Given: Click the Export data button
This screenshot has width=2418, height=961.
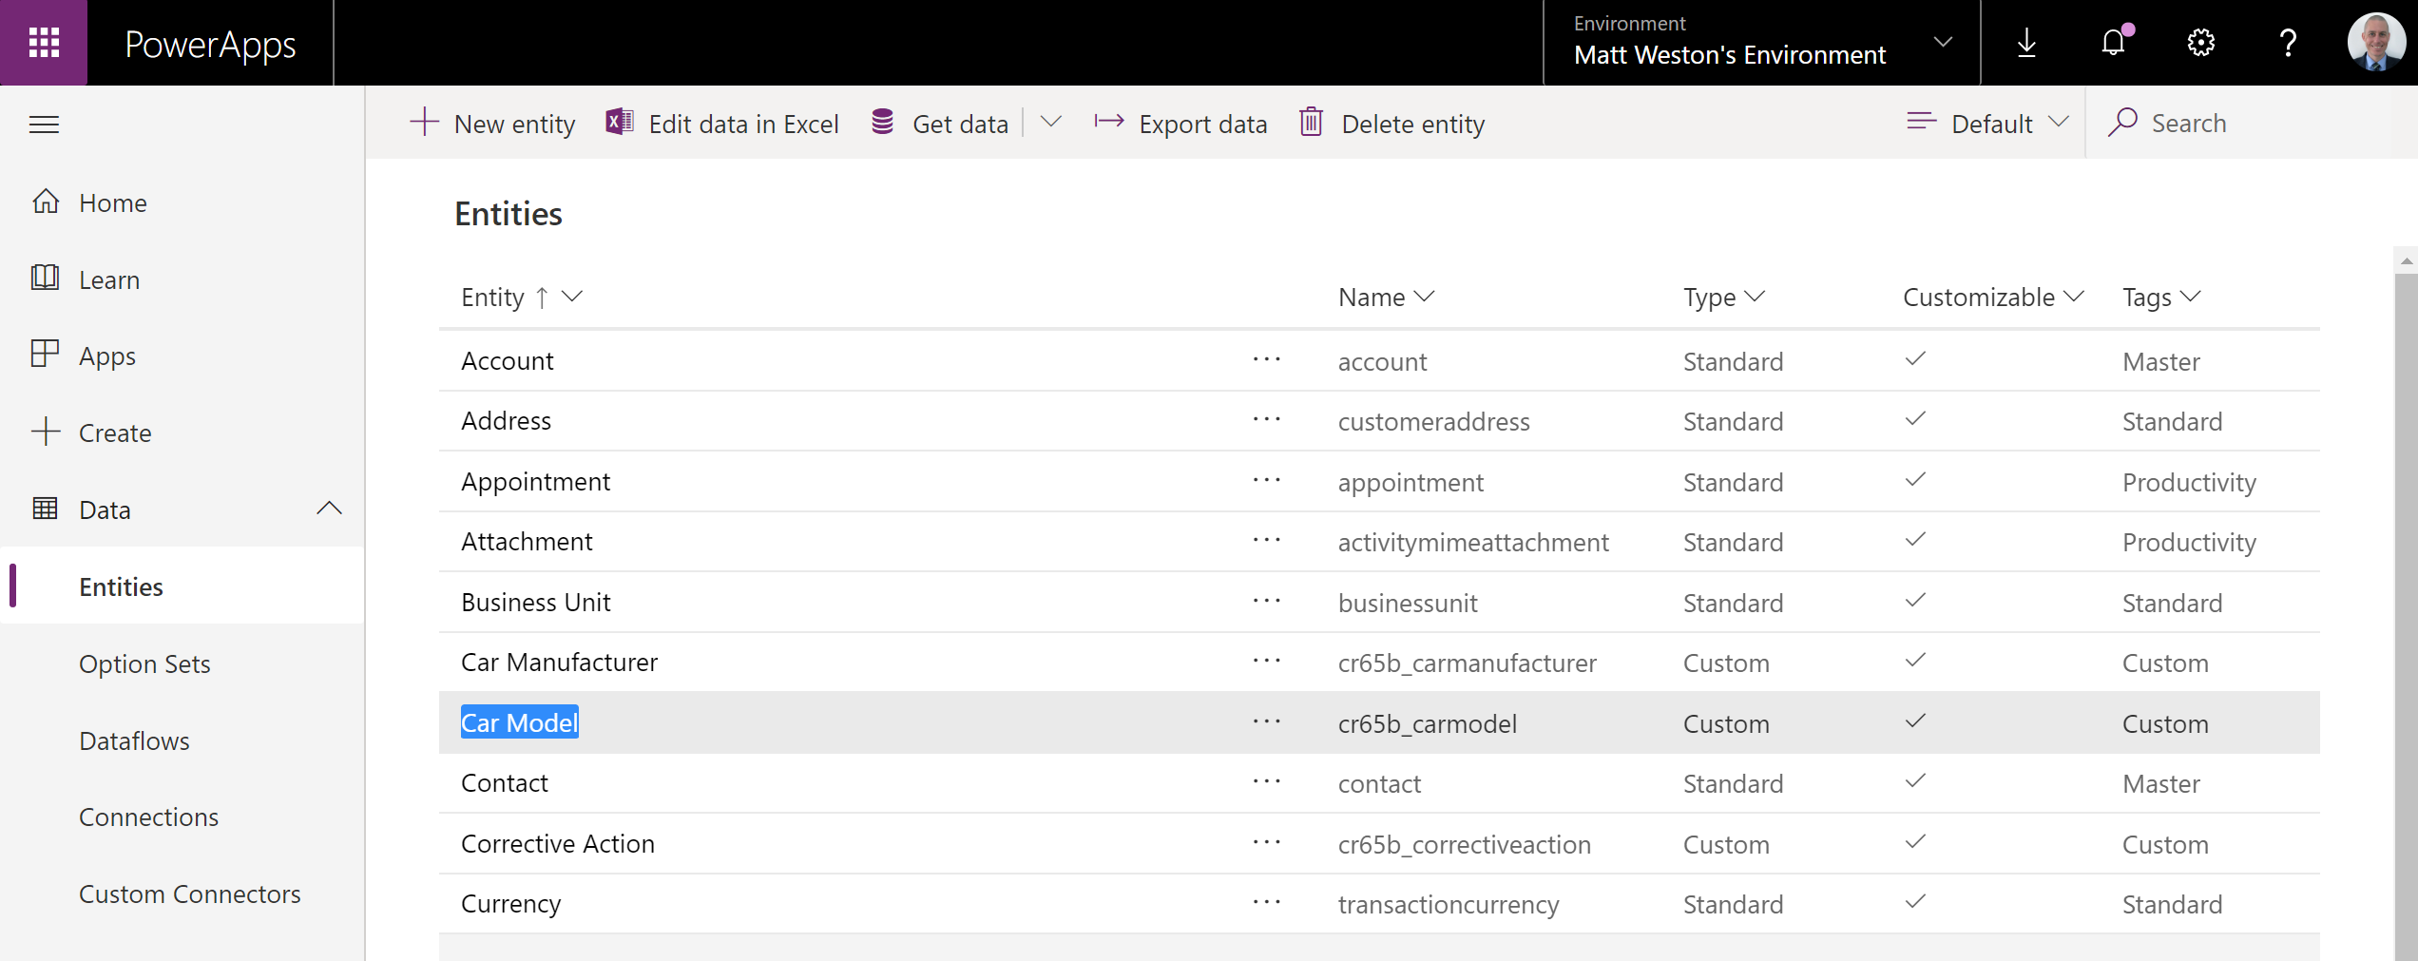Looking at the screenshot, I should [1180, 123].
